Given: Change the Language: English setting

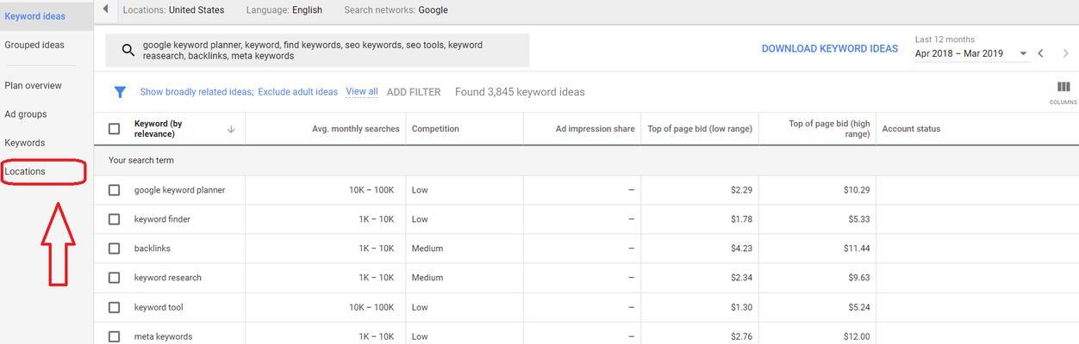Looking at the screenshot, I should (284, 10).
